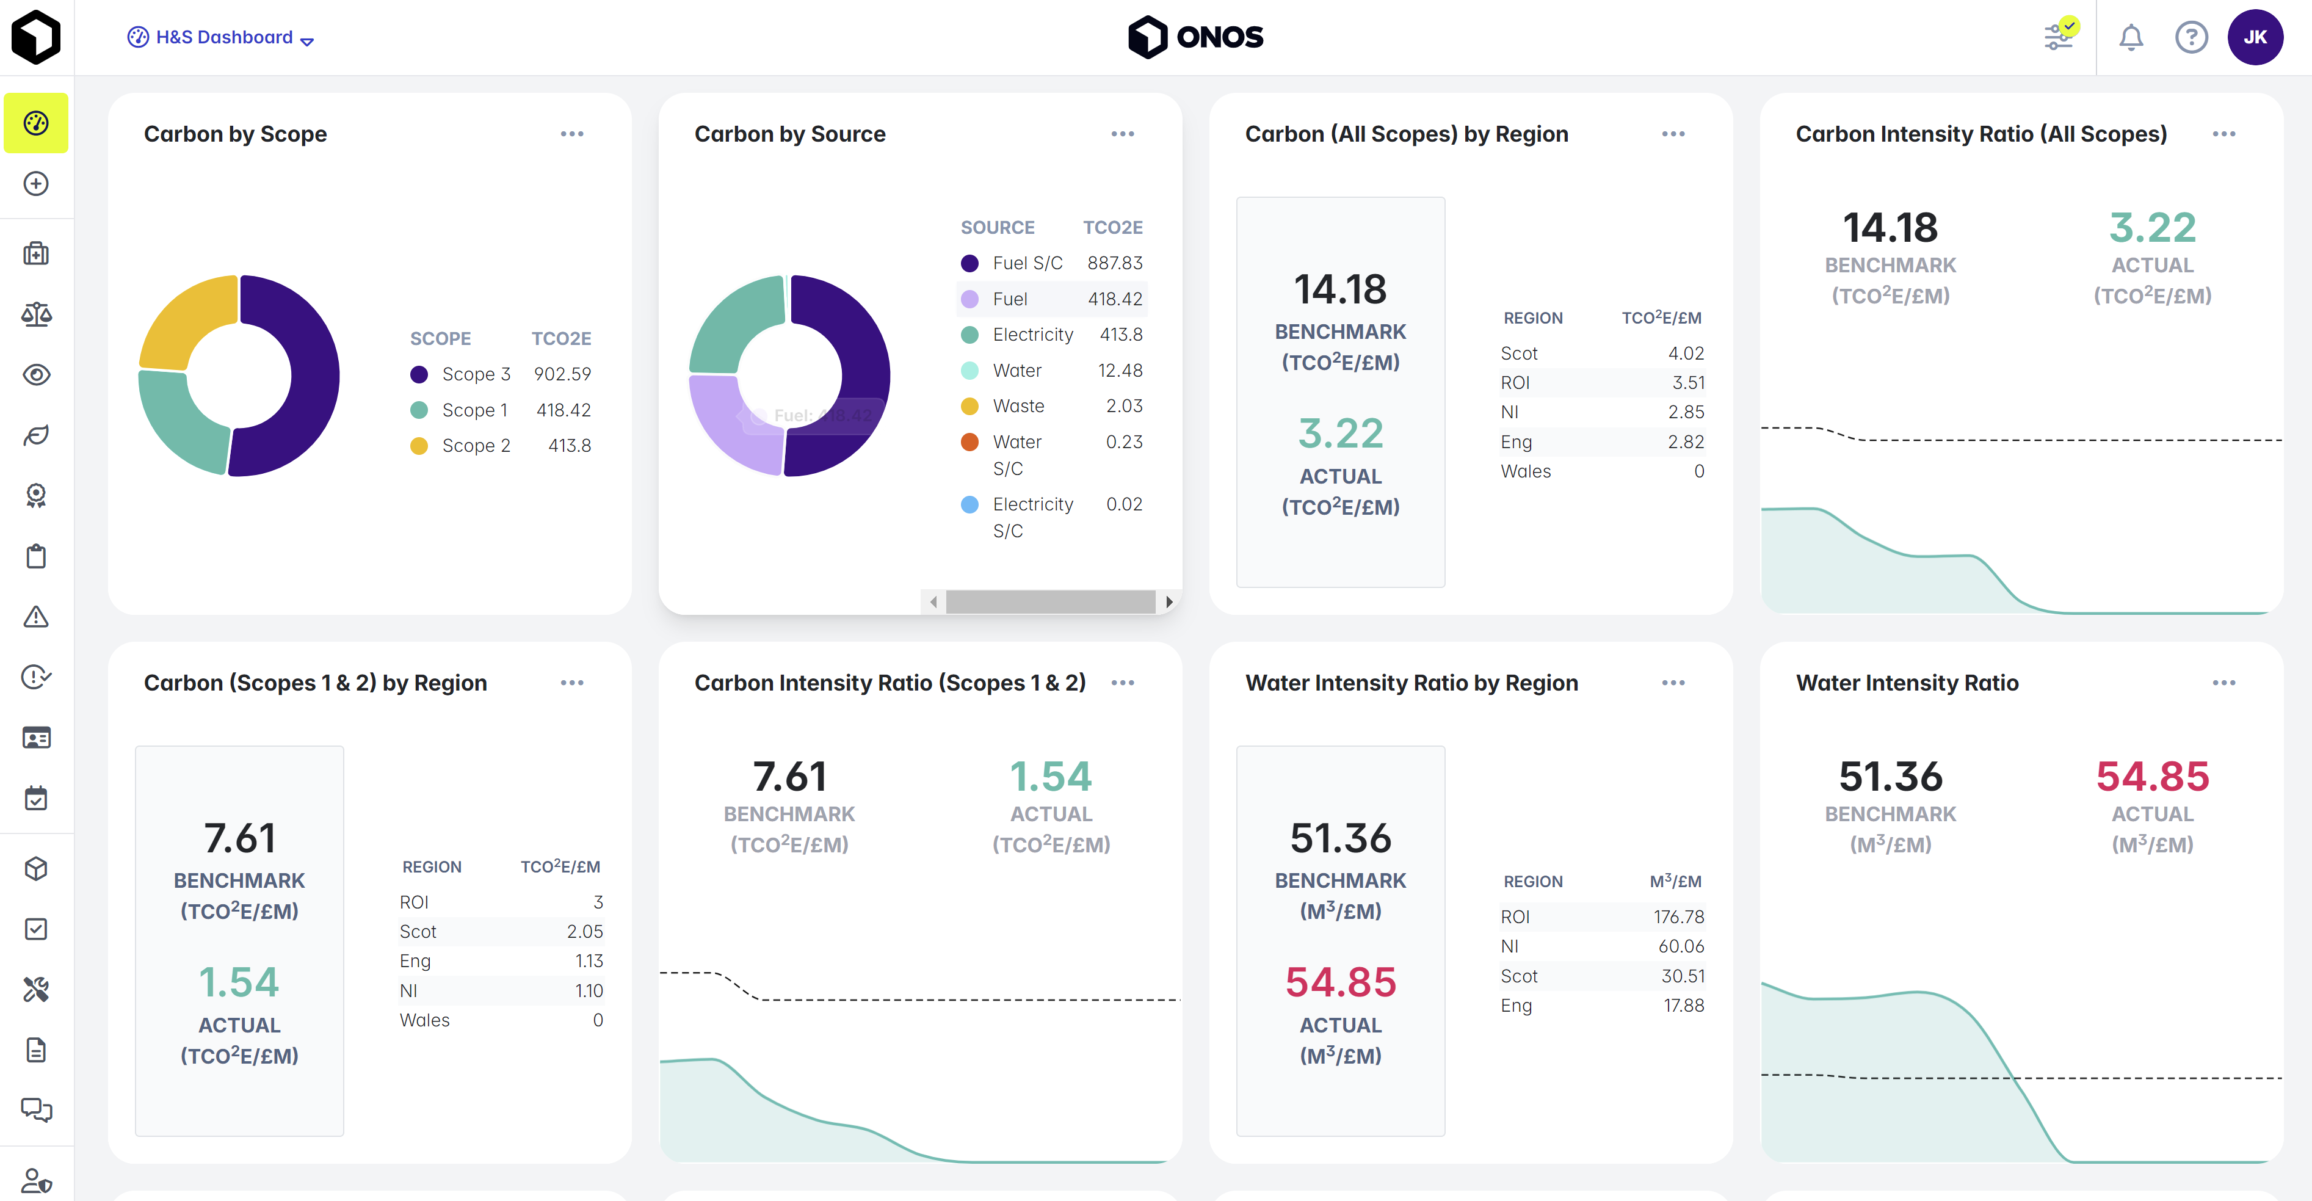Click Scope 2 yellow dot swatch

tap(419, 446)
